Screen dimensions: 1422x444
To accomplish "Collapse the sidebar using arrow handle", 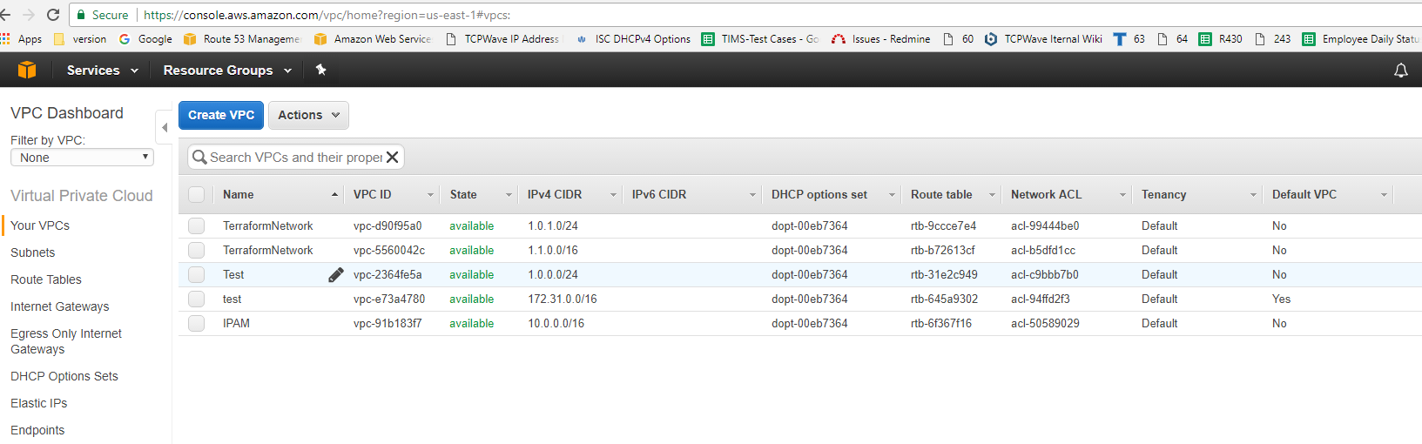I will [x=164, y=127].
